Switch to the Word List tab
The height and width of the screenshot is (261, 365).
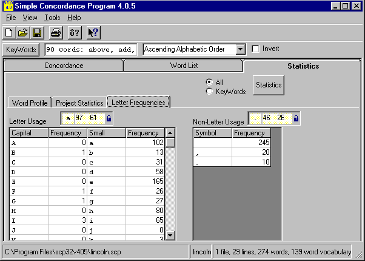pos(182,66)
